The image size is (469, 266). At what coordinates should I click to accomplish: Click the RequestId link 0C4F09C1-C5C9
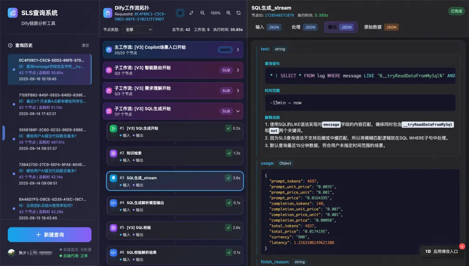[141, 17]
